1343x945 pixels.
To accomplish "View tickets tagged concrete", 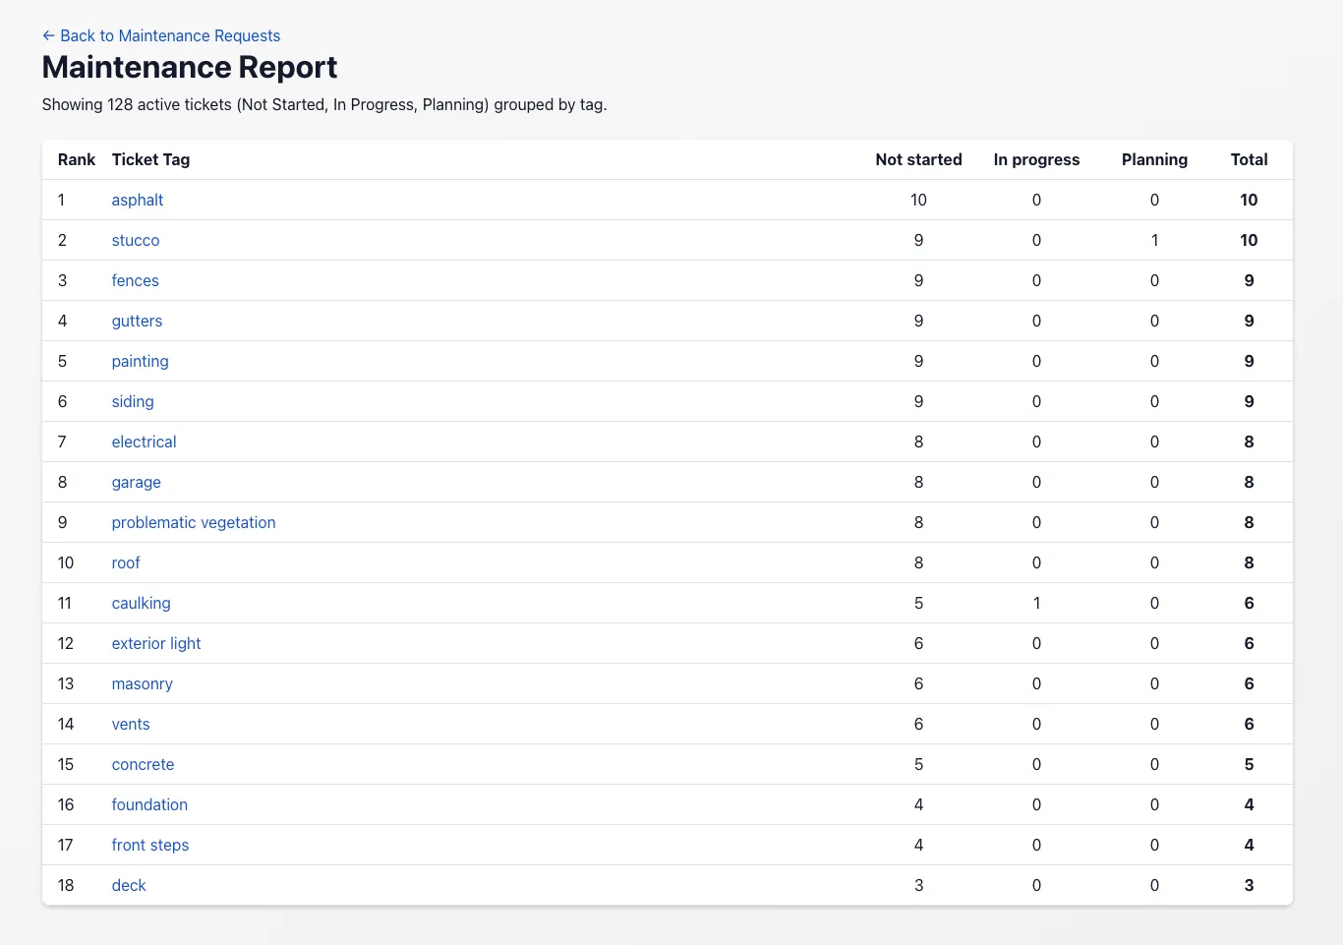I will coord(144,764).
